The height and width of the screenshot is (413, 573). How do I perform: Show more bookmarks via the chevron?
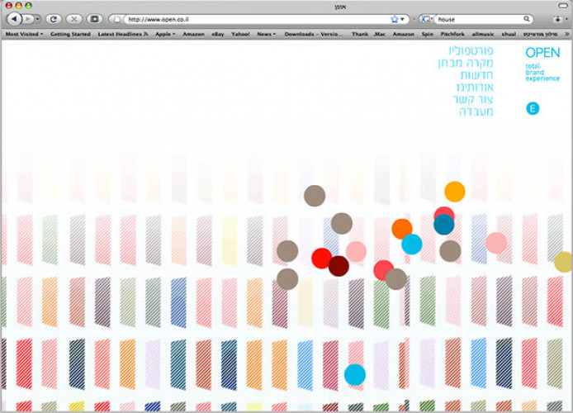(x=567, y=34)
